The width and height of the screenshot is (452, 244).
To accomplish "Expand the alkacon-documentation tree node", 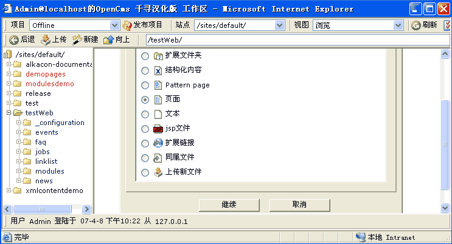I will pos(9,64).
